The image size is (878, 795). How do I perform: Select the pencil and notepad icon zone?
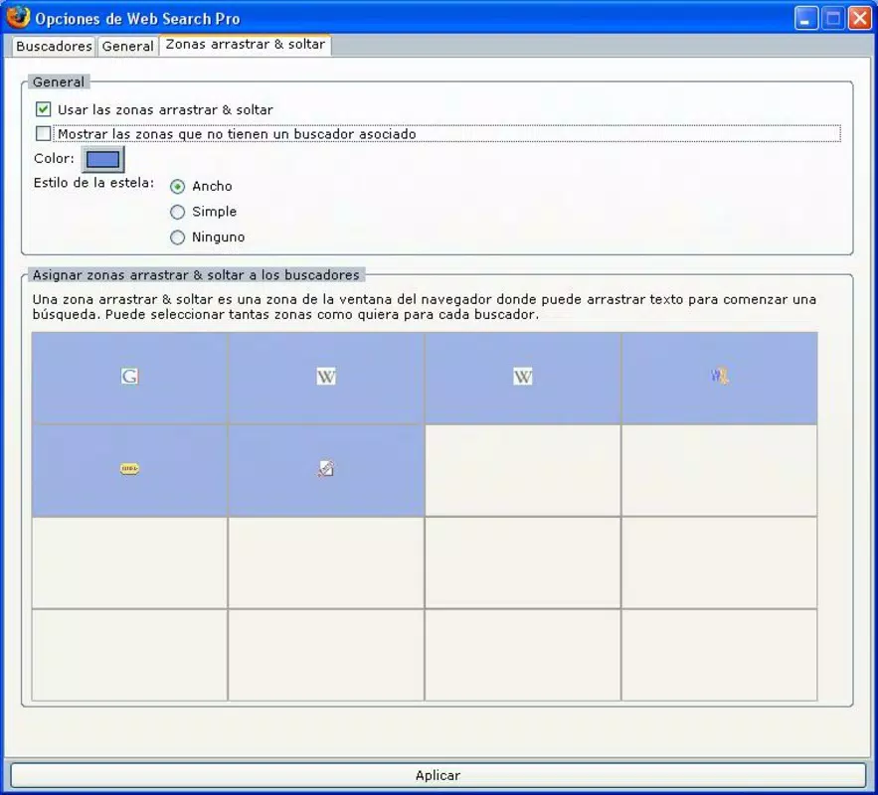coord(326,470)
